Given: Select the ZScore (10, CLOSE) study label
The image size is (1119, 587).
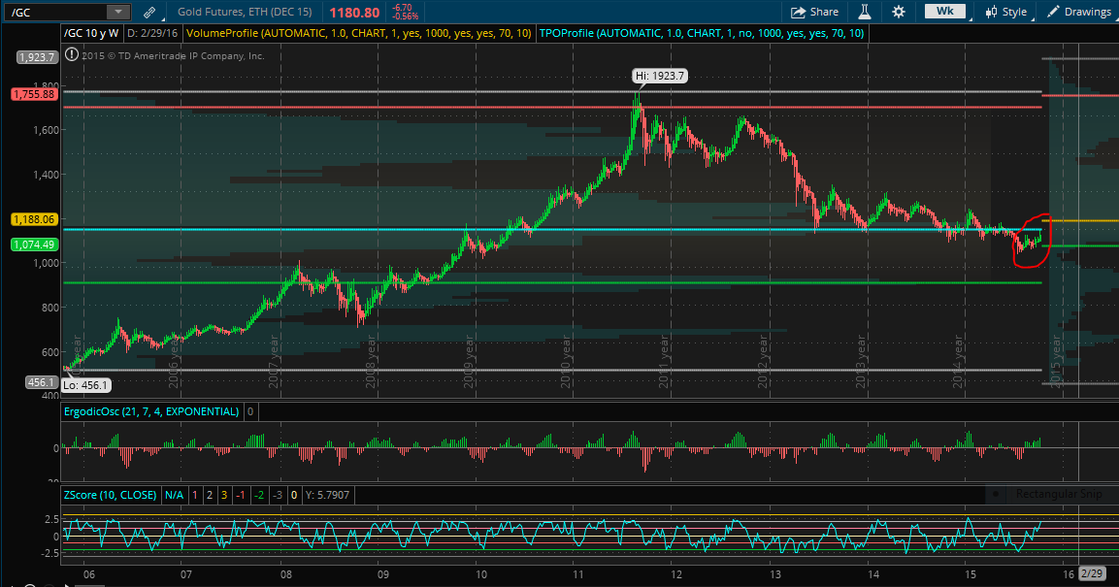Looking at the screenshot, I should point(110,495).
